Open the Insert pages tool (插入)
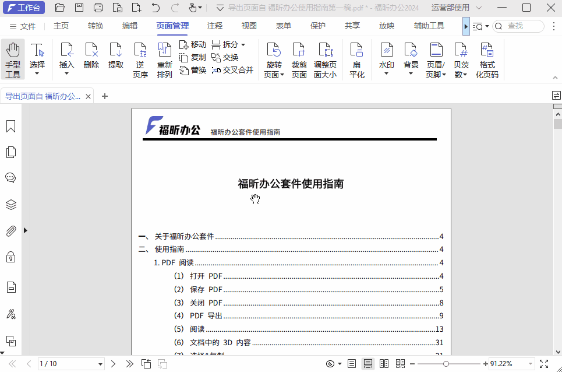562x372 pixels. point(66,57)
